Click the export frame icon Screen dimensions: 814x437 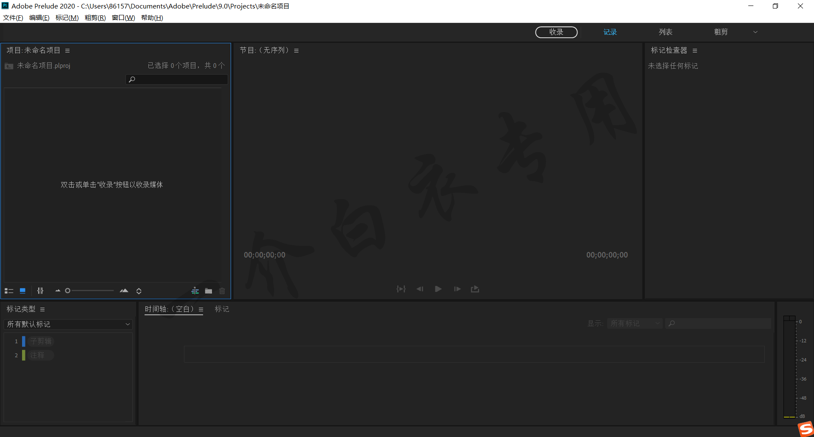[475, 289]
